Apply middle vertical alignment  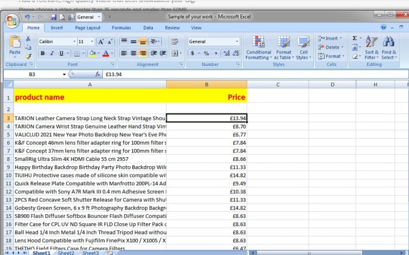(x=134, y=41)
